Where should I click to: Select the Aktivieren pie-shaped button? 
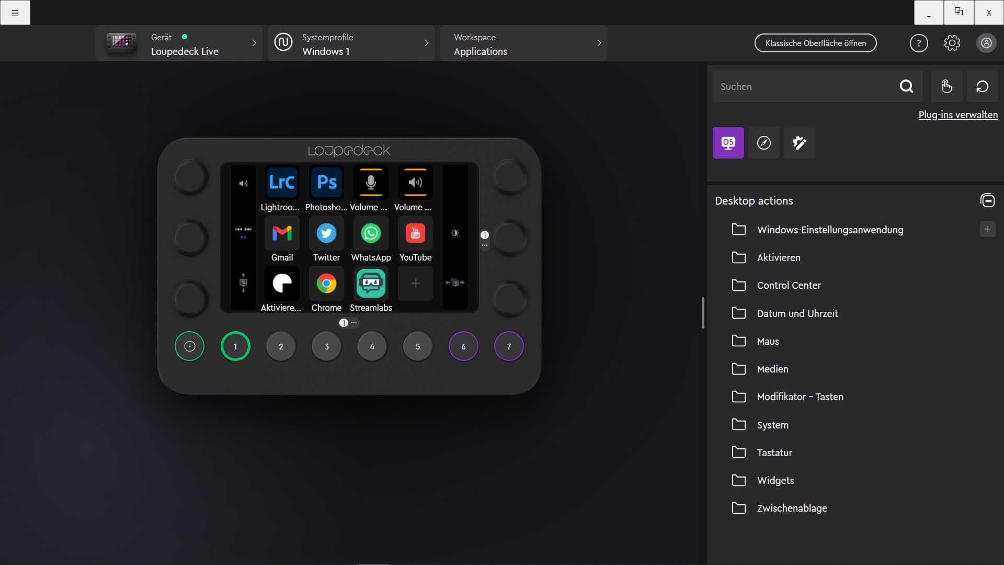pos(282,283)
